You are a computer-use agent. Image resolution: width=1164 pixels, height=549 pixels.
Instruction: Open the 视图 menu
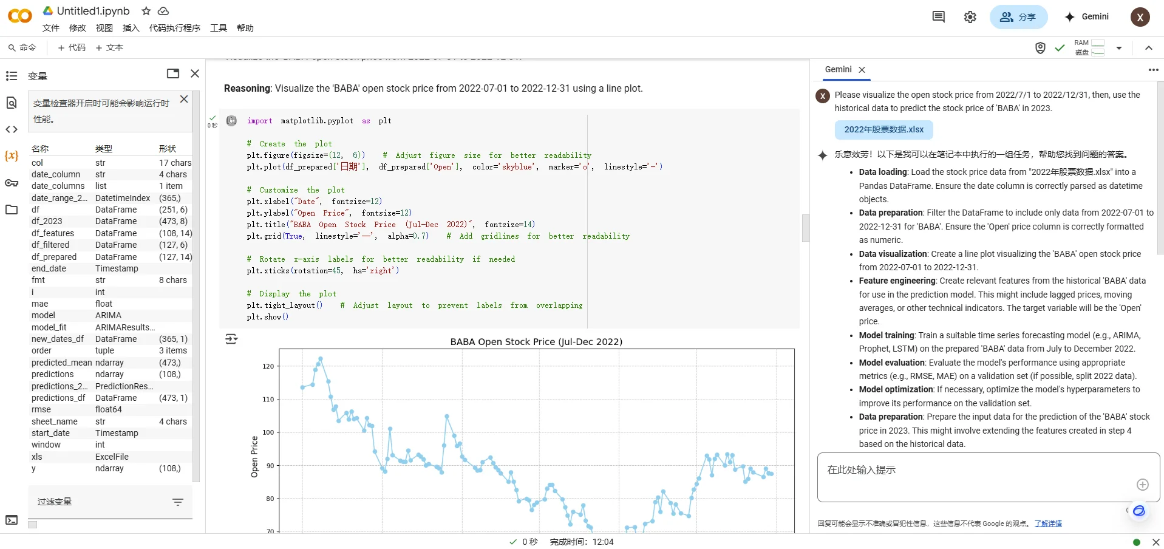pyautogui.click(x=104, y=28)
